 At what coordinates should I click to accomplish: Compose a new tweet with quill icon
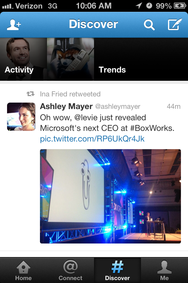[x=175, y=24]
